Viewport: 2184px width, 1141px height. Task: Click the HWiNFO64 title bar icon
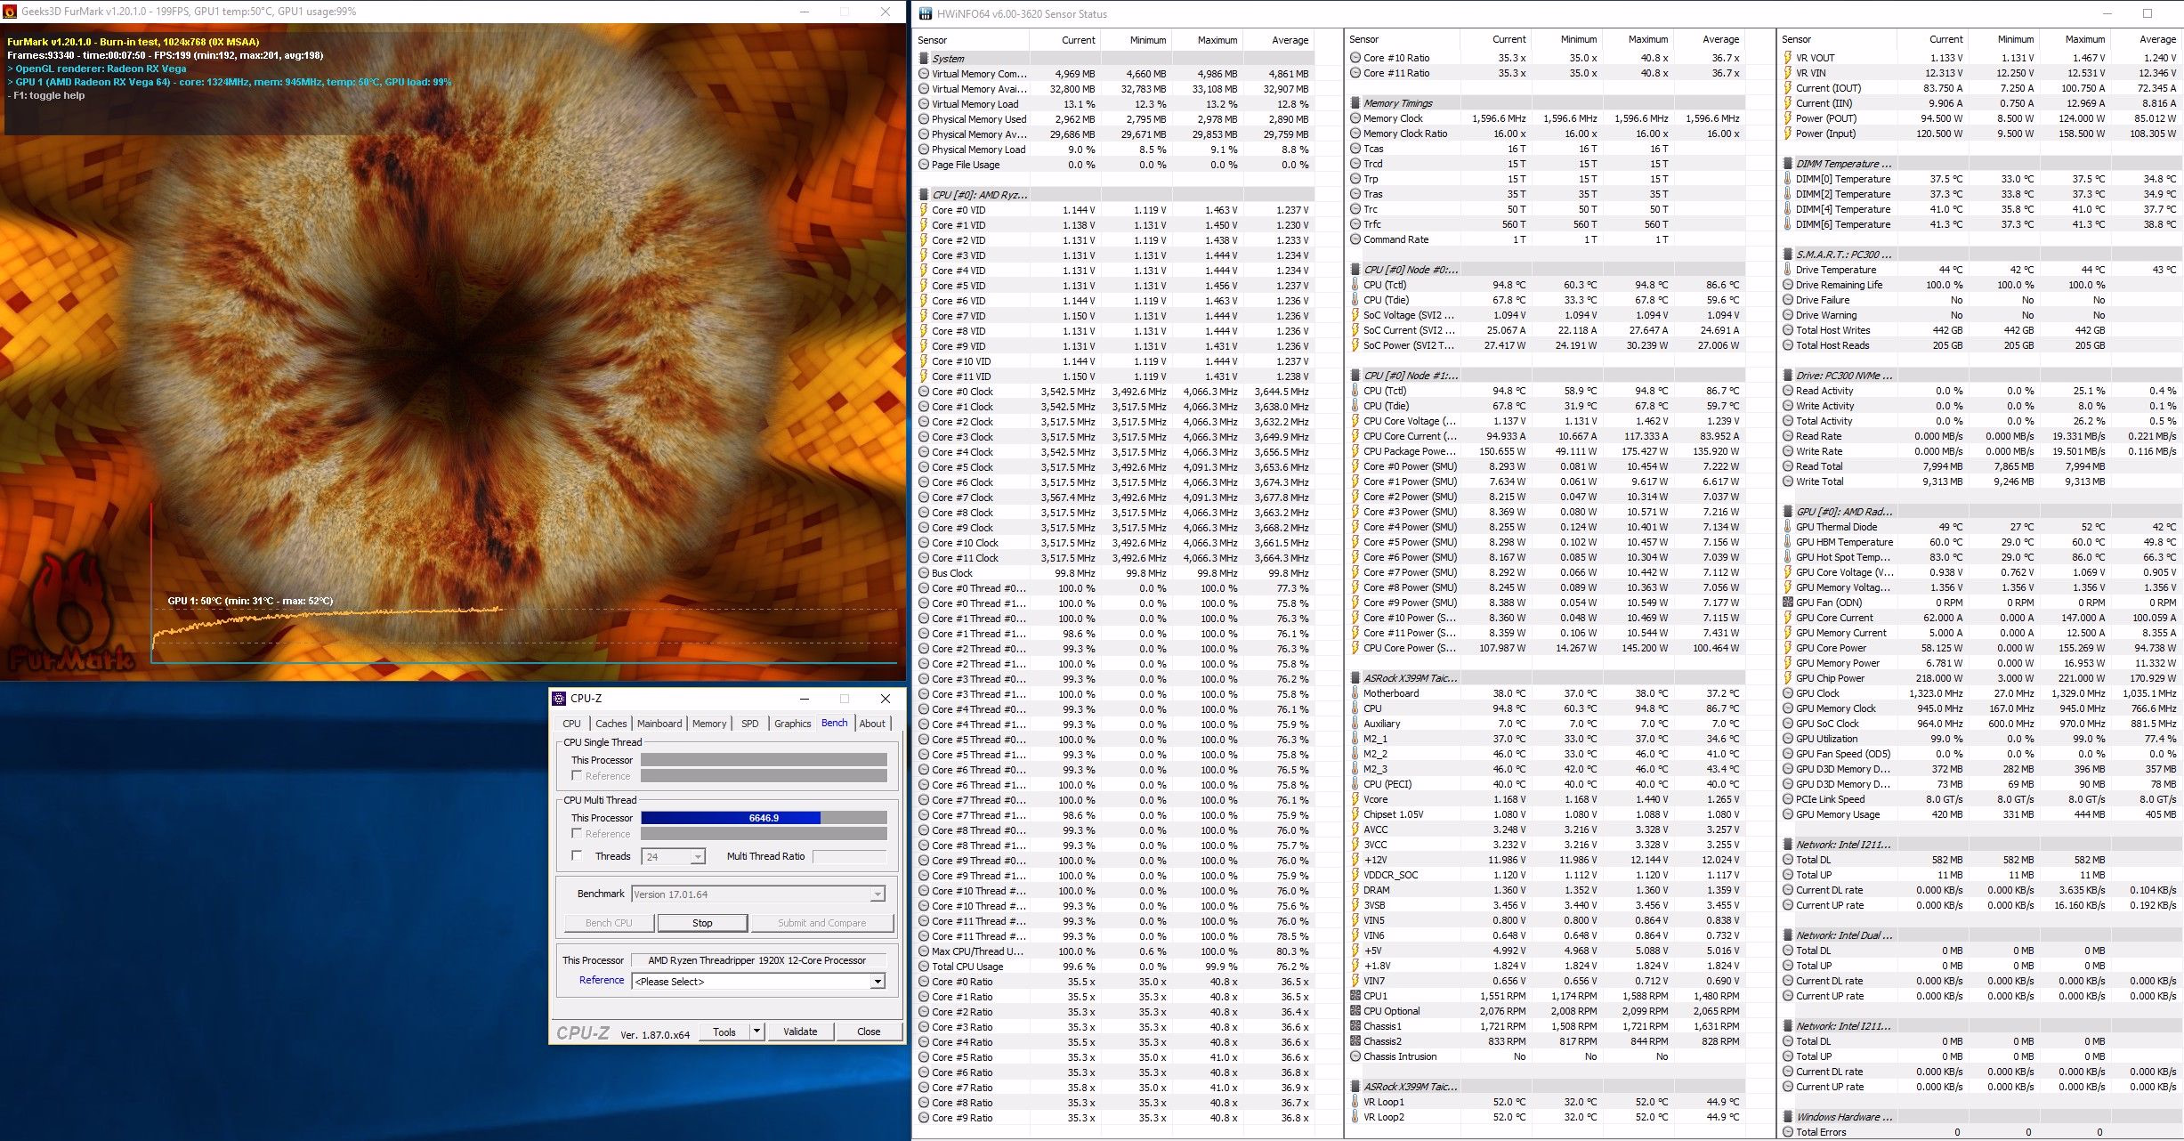tap(925, 13)
